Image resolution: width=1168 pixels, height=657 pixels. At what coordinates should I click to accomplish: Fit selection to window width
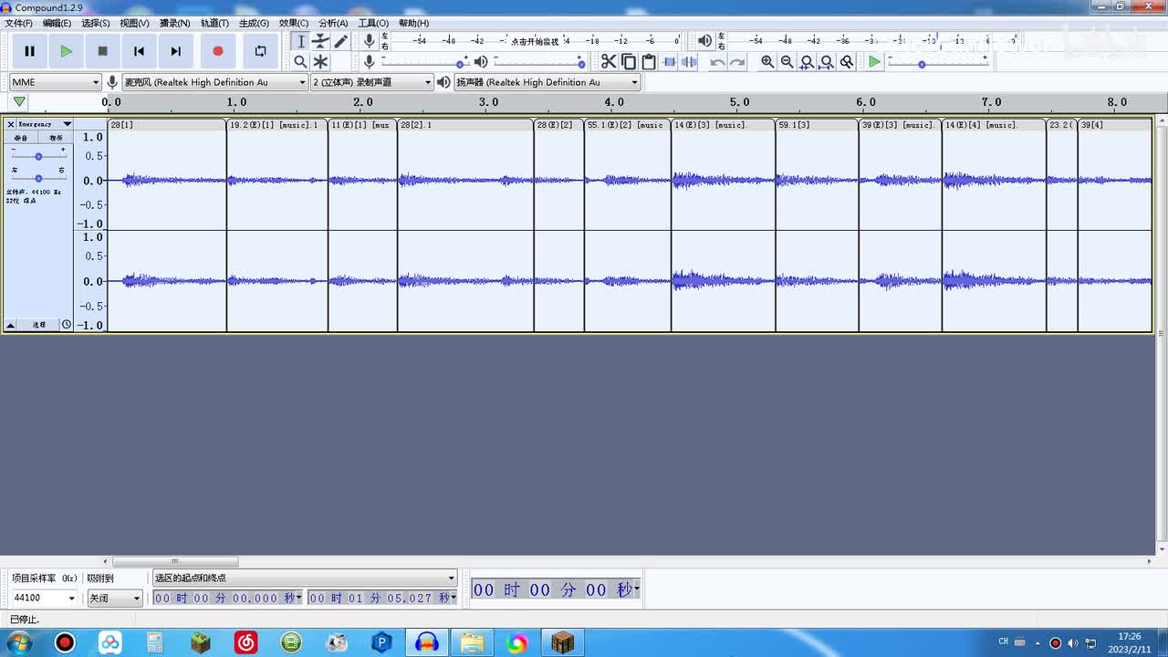click(807, 61)
